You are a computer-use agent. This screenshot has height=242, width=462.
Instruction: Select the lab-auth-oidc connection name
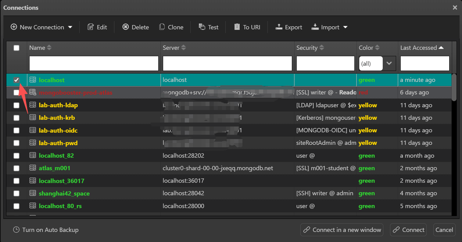pos(58,130)
